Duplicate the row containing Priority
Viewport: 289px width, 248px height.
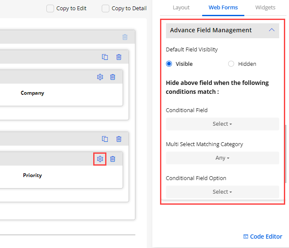tap(105, 139)
